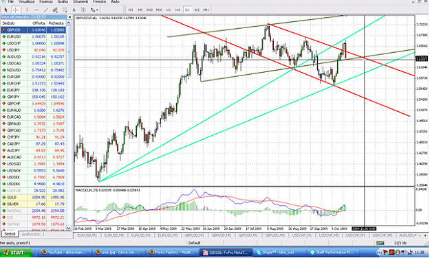Screen dimensions: 430x258
Task: Switch chart to M30 timeframe
Action: [159, 10]
